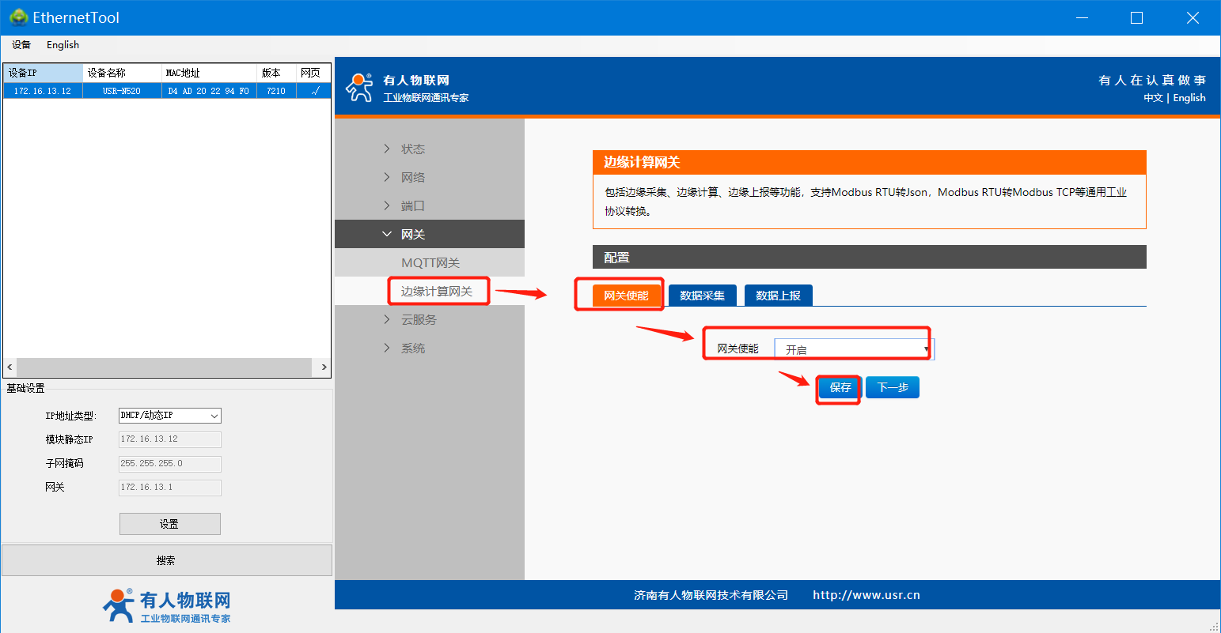Expand the 状态 sidebar section
Screen dimensions: 1221x633
(x=412, y=149)
